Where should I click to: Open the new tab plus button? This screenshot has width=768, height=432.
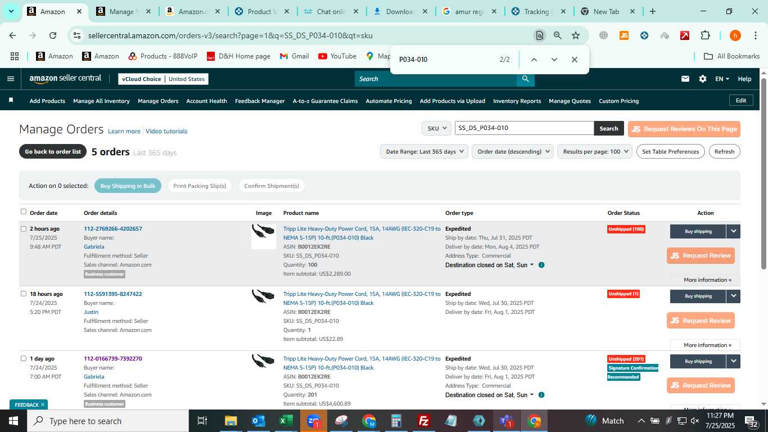click(x=653, y=11)
